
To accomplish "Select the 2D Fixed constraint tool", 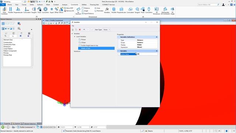I will pyautogui.click(x=39, y=10).
